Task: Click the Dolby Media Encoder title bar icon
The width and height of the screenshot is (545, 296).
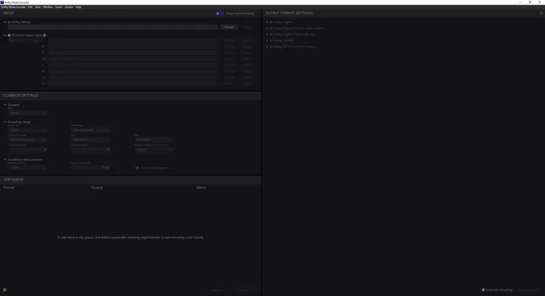Action: coord(2,2)
